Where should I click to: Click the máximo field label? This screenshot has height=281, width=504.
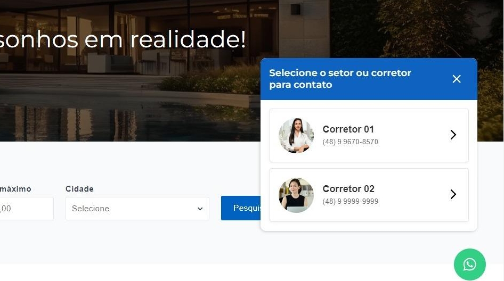click(15, 189)
